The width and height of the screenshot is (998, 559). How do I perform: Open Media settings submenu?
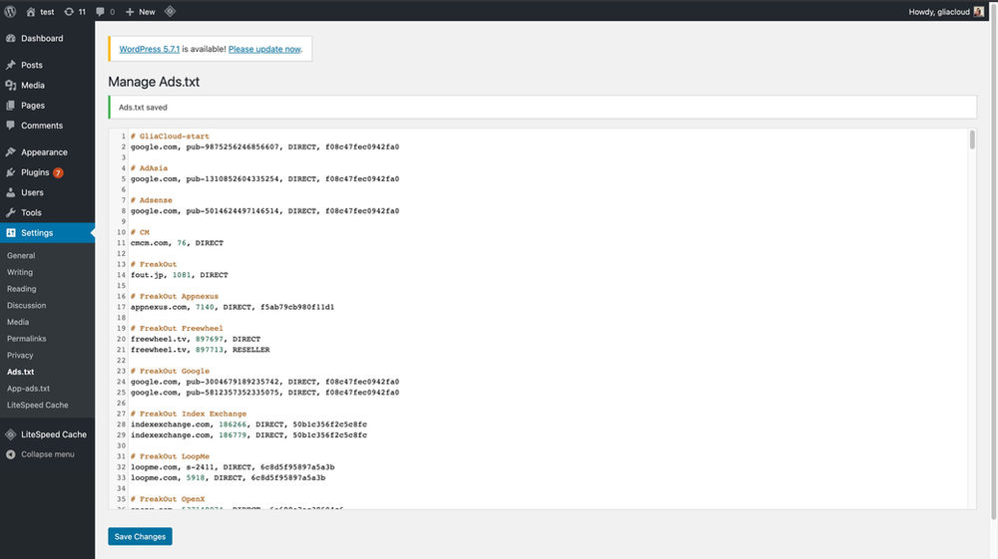[18, 322]
